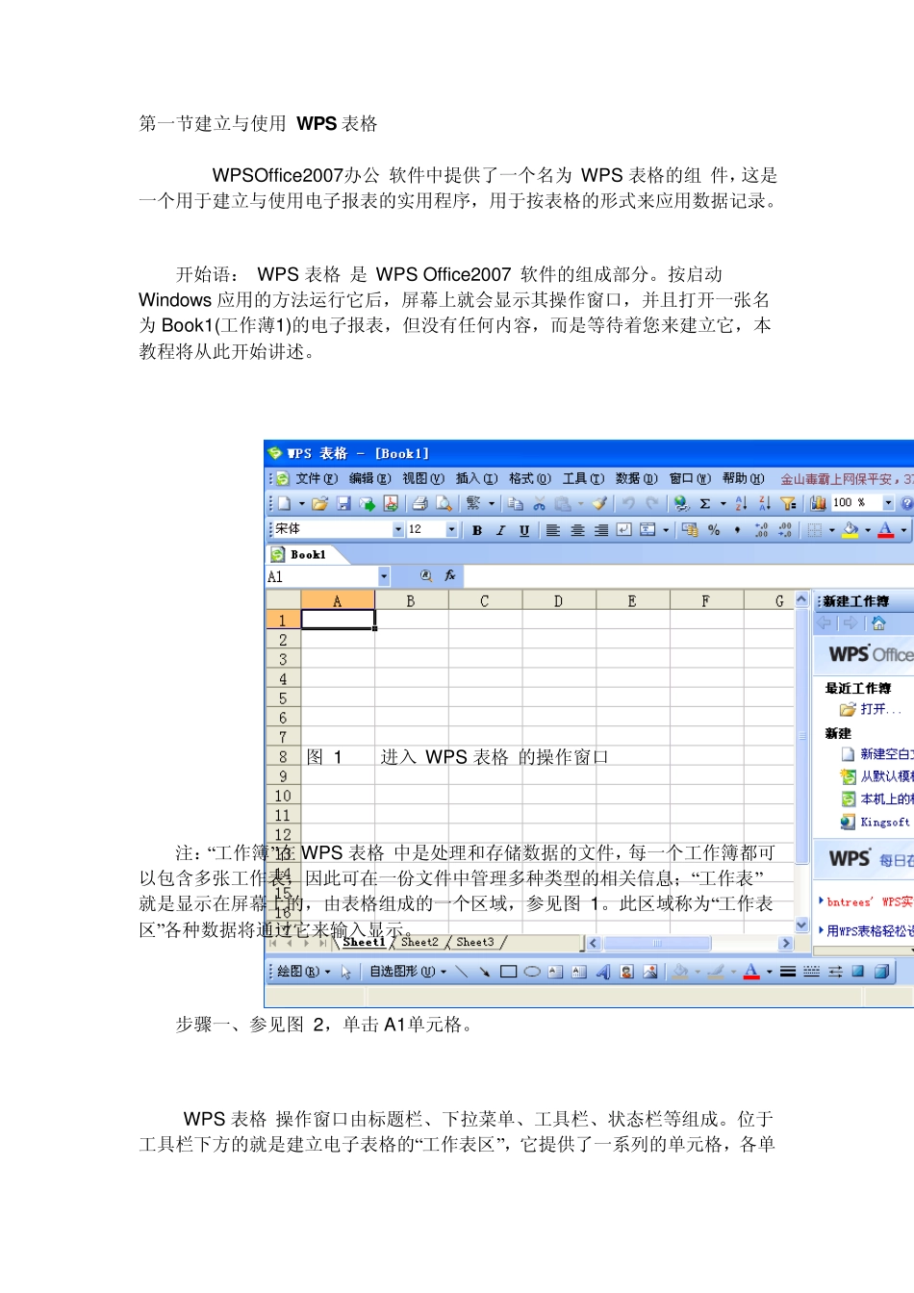Open the font size dropdown
The width and height of the screenshot is (914, 1293).
451,530
